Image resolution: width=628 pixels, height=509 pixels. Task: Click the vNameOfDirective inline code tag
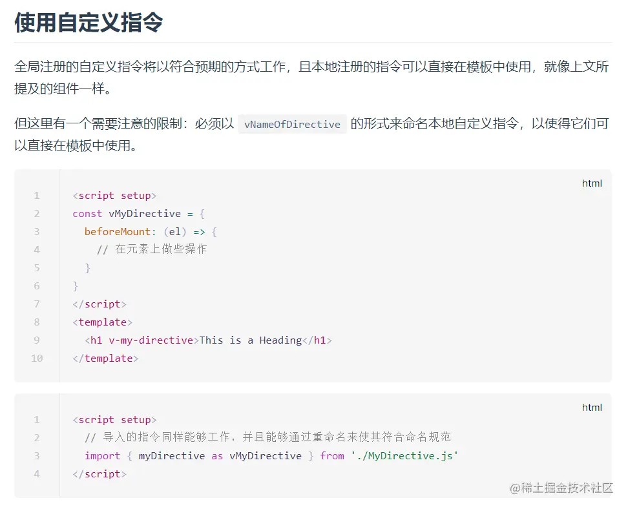pos(292,125)
